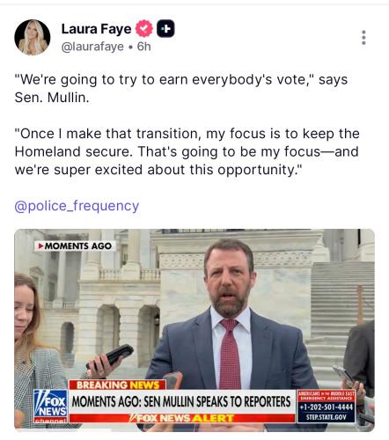
Task: Click the Fox News channel logo
Action: coord(50,407)
